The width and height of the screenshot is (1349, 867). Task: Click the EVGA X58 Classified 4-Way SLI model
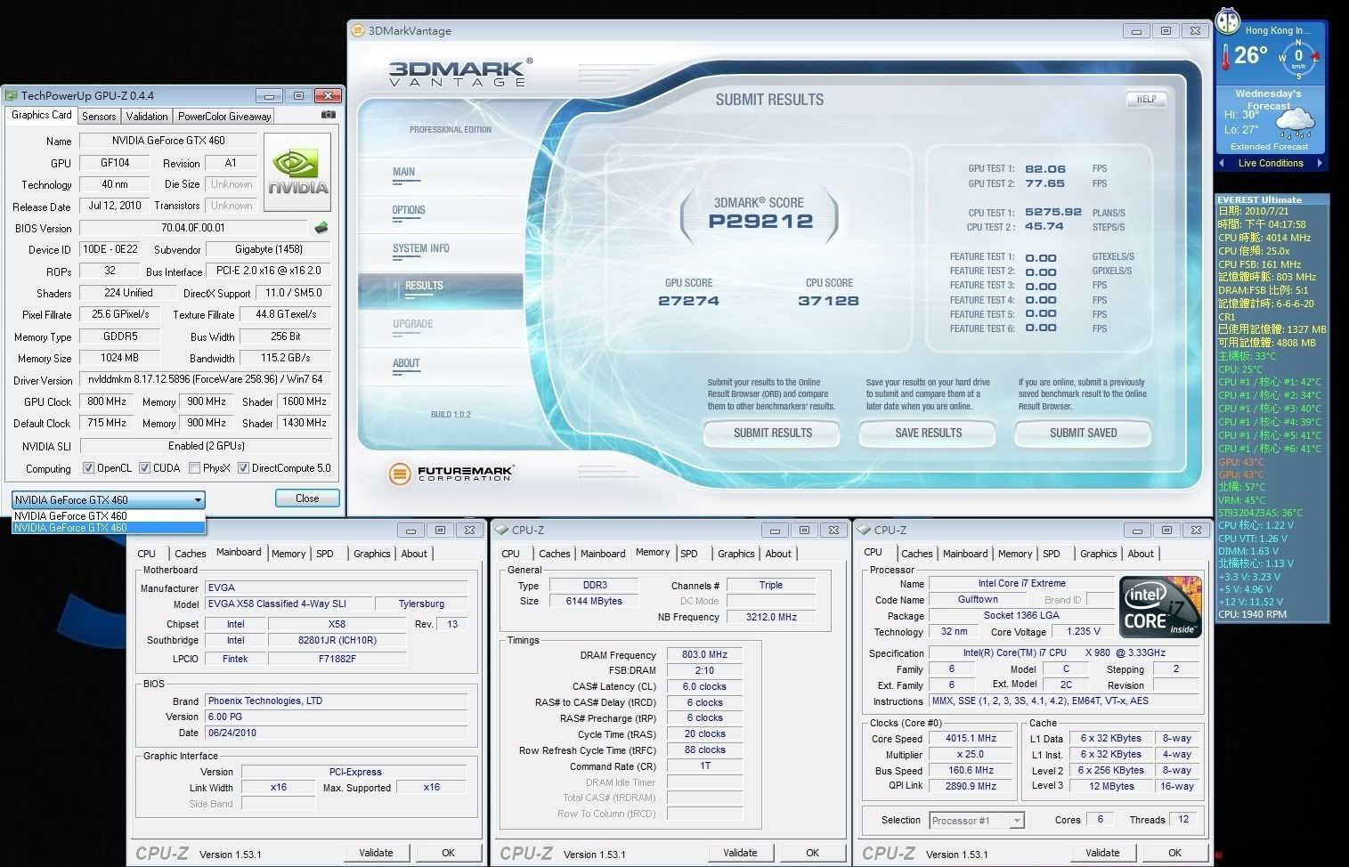point(288,604)
